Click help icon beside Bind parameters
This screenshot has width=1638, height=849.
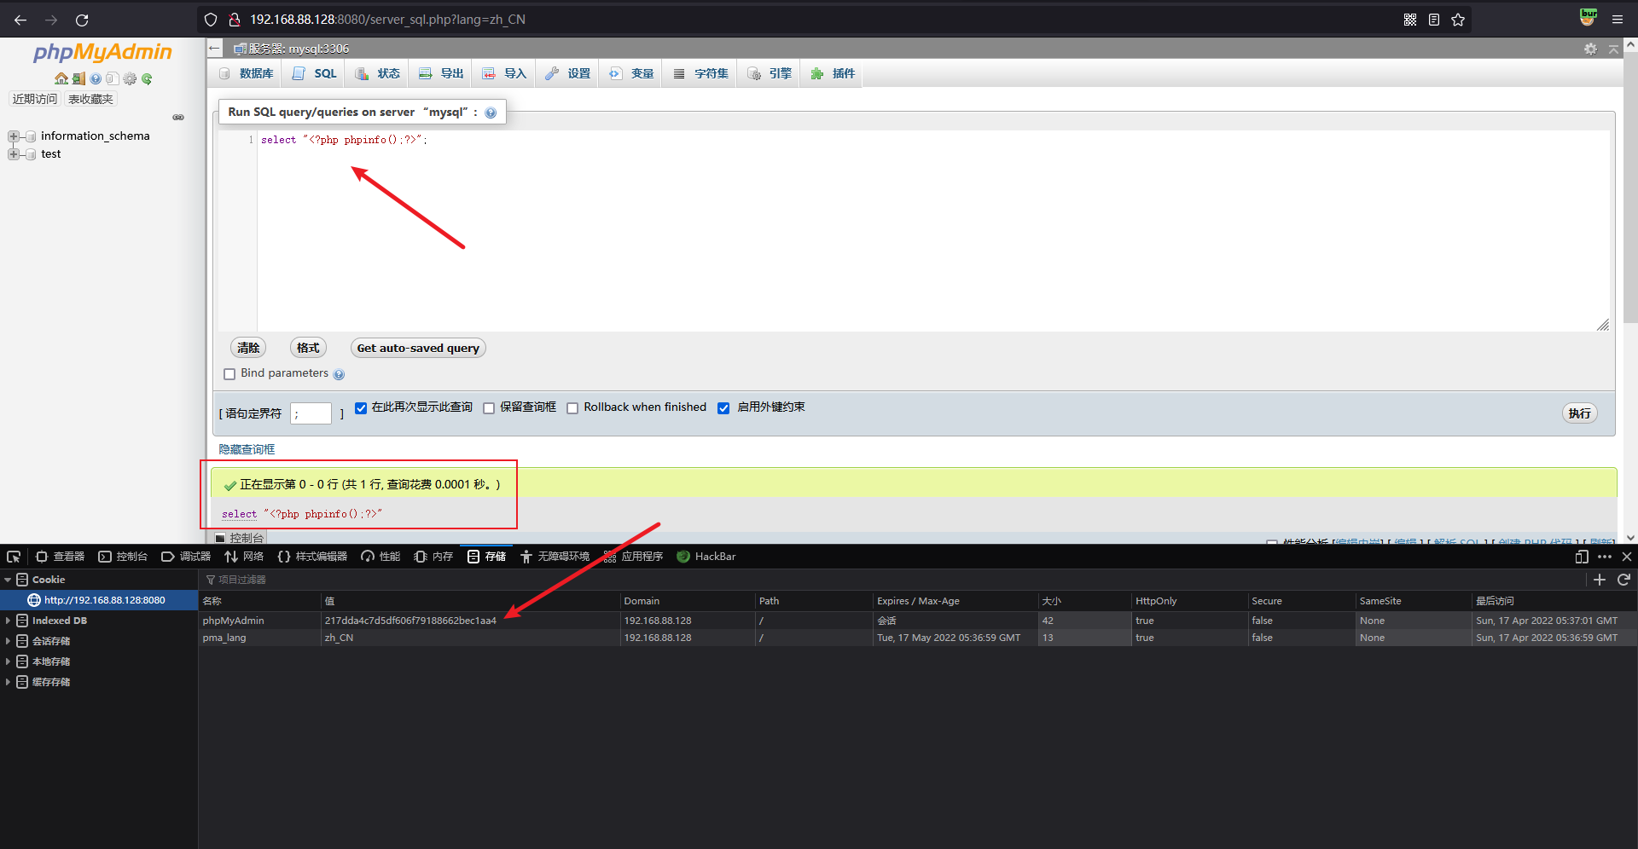[x=339, y=374]
